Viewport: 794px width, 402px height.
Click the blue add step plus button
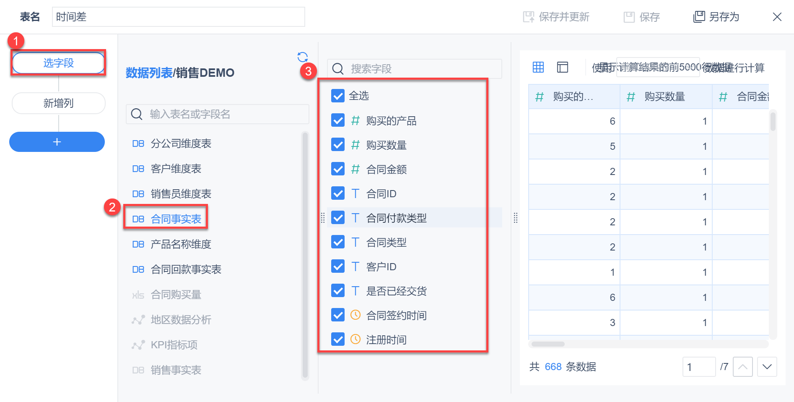point(57,142)
